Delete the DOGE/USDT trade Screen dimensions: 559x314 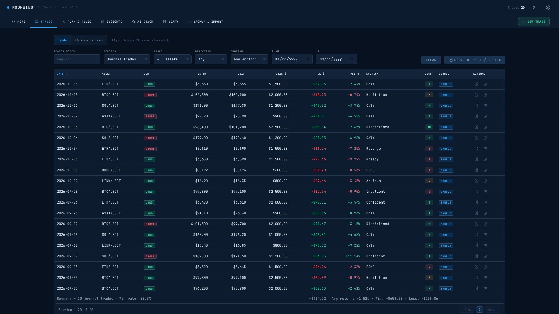click(485, 170)
